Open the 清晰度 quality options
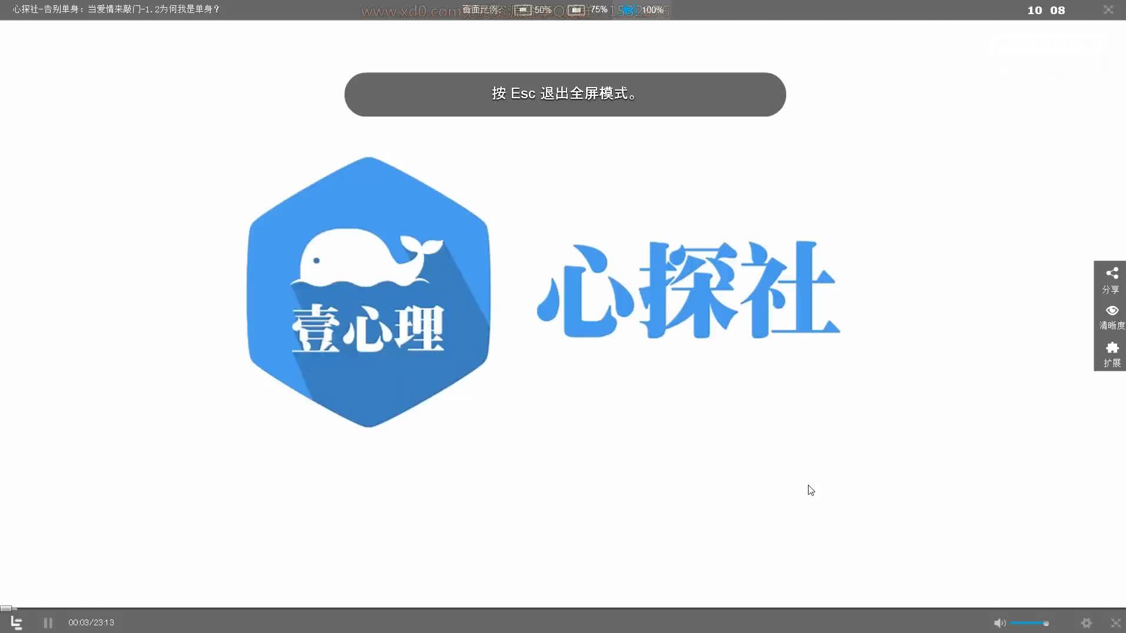 point(1111,317)
